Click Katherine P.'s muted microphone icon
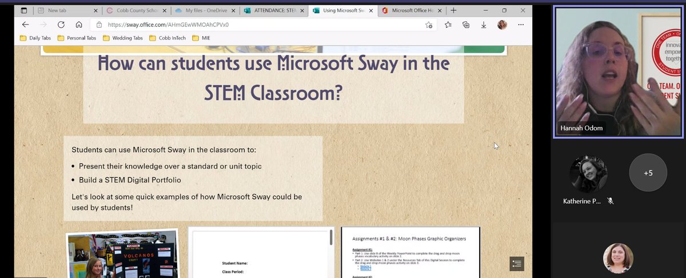Screen dimensions: 686x278 [x=611, y=201]
